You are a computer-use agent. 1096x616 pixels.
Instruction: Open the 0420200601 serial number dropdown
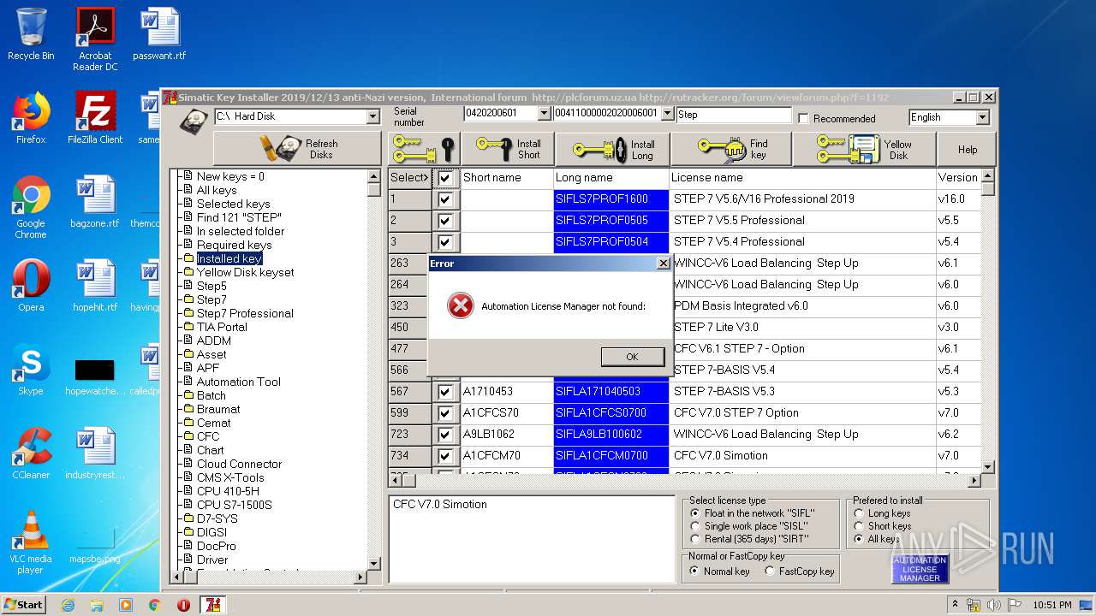544,114
